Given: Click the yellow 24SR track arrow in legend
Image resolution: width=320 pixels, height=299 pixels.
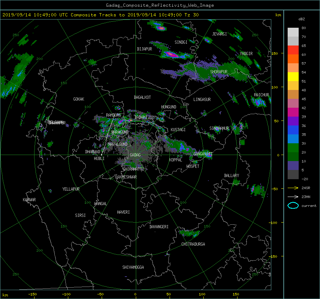Looking at the screenshot, I should (x=293, y=188).
